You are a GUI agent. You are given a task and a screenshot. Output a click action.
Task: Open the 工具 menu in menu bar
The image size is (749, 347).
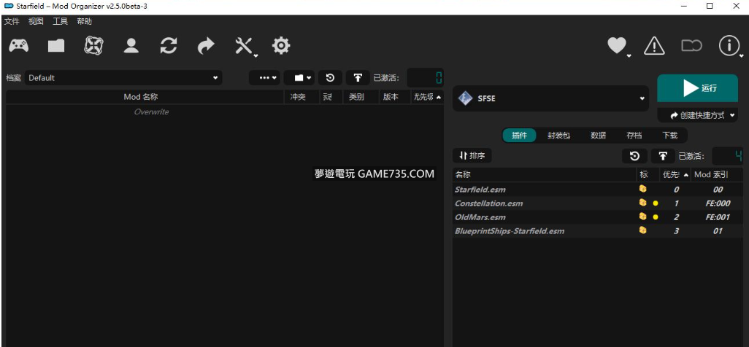tap(60, 21)
